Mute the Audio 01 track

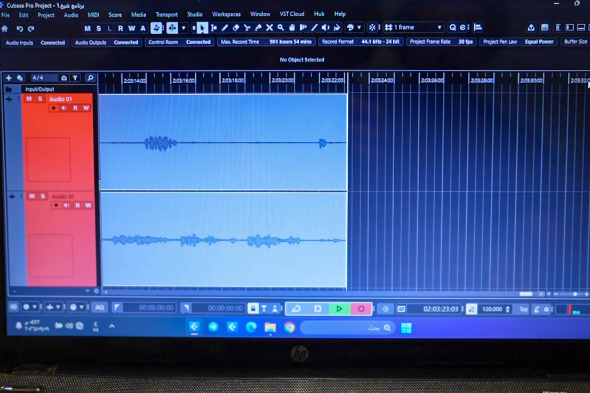click(x=29, y=99)
